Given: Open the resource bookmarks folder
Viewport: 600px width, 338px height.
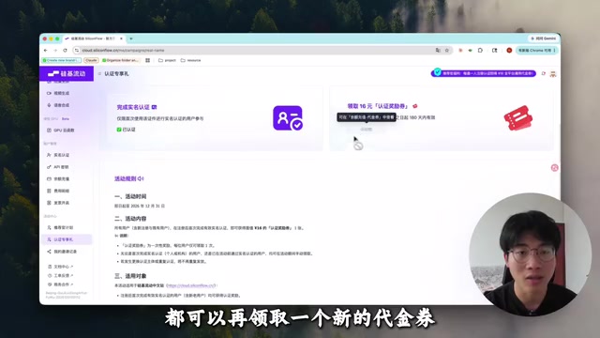Looking at the screenshot, I should pos(190,60).
